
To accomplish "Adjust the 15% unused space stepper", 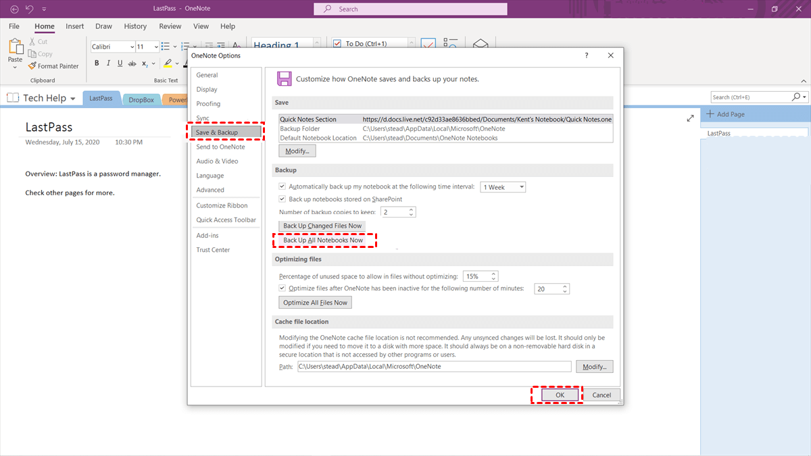I will 494,276.
